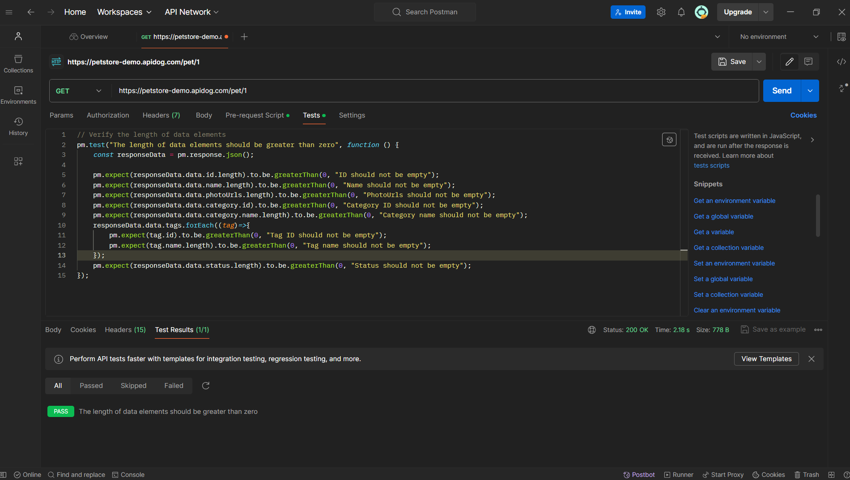The width and height of the screenshot is (850, 480).
Task: Switch to the response Body tab
Action: point(53,330)
